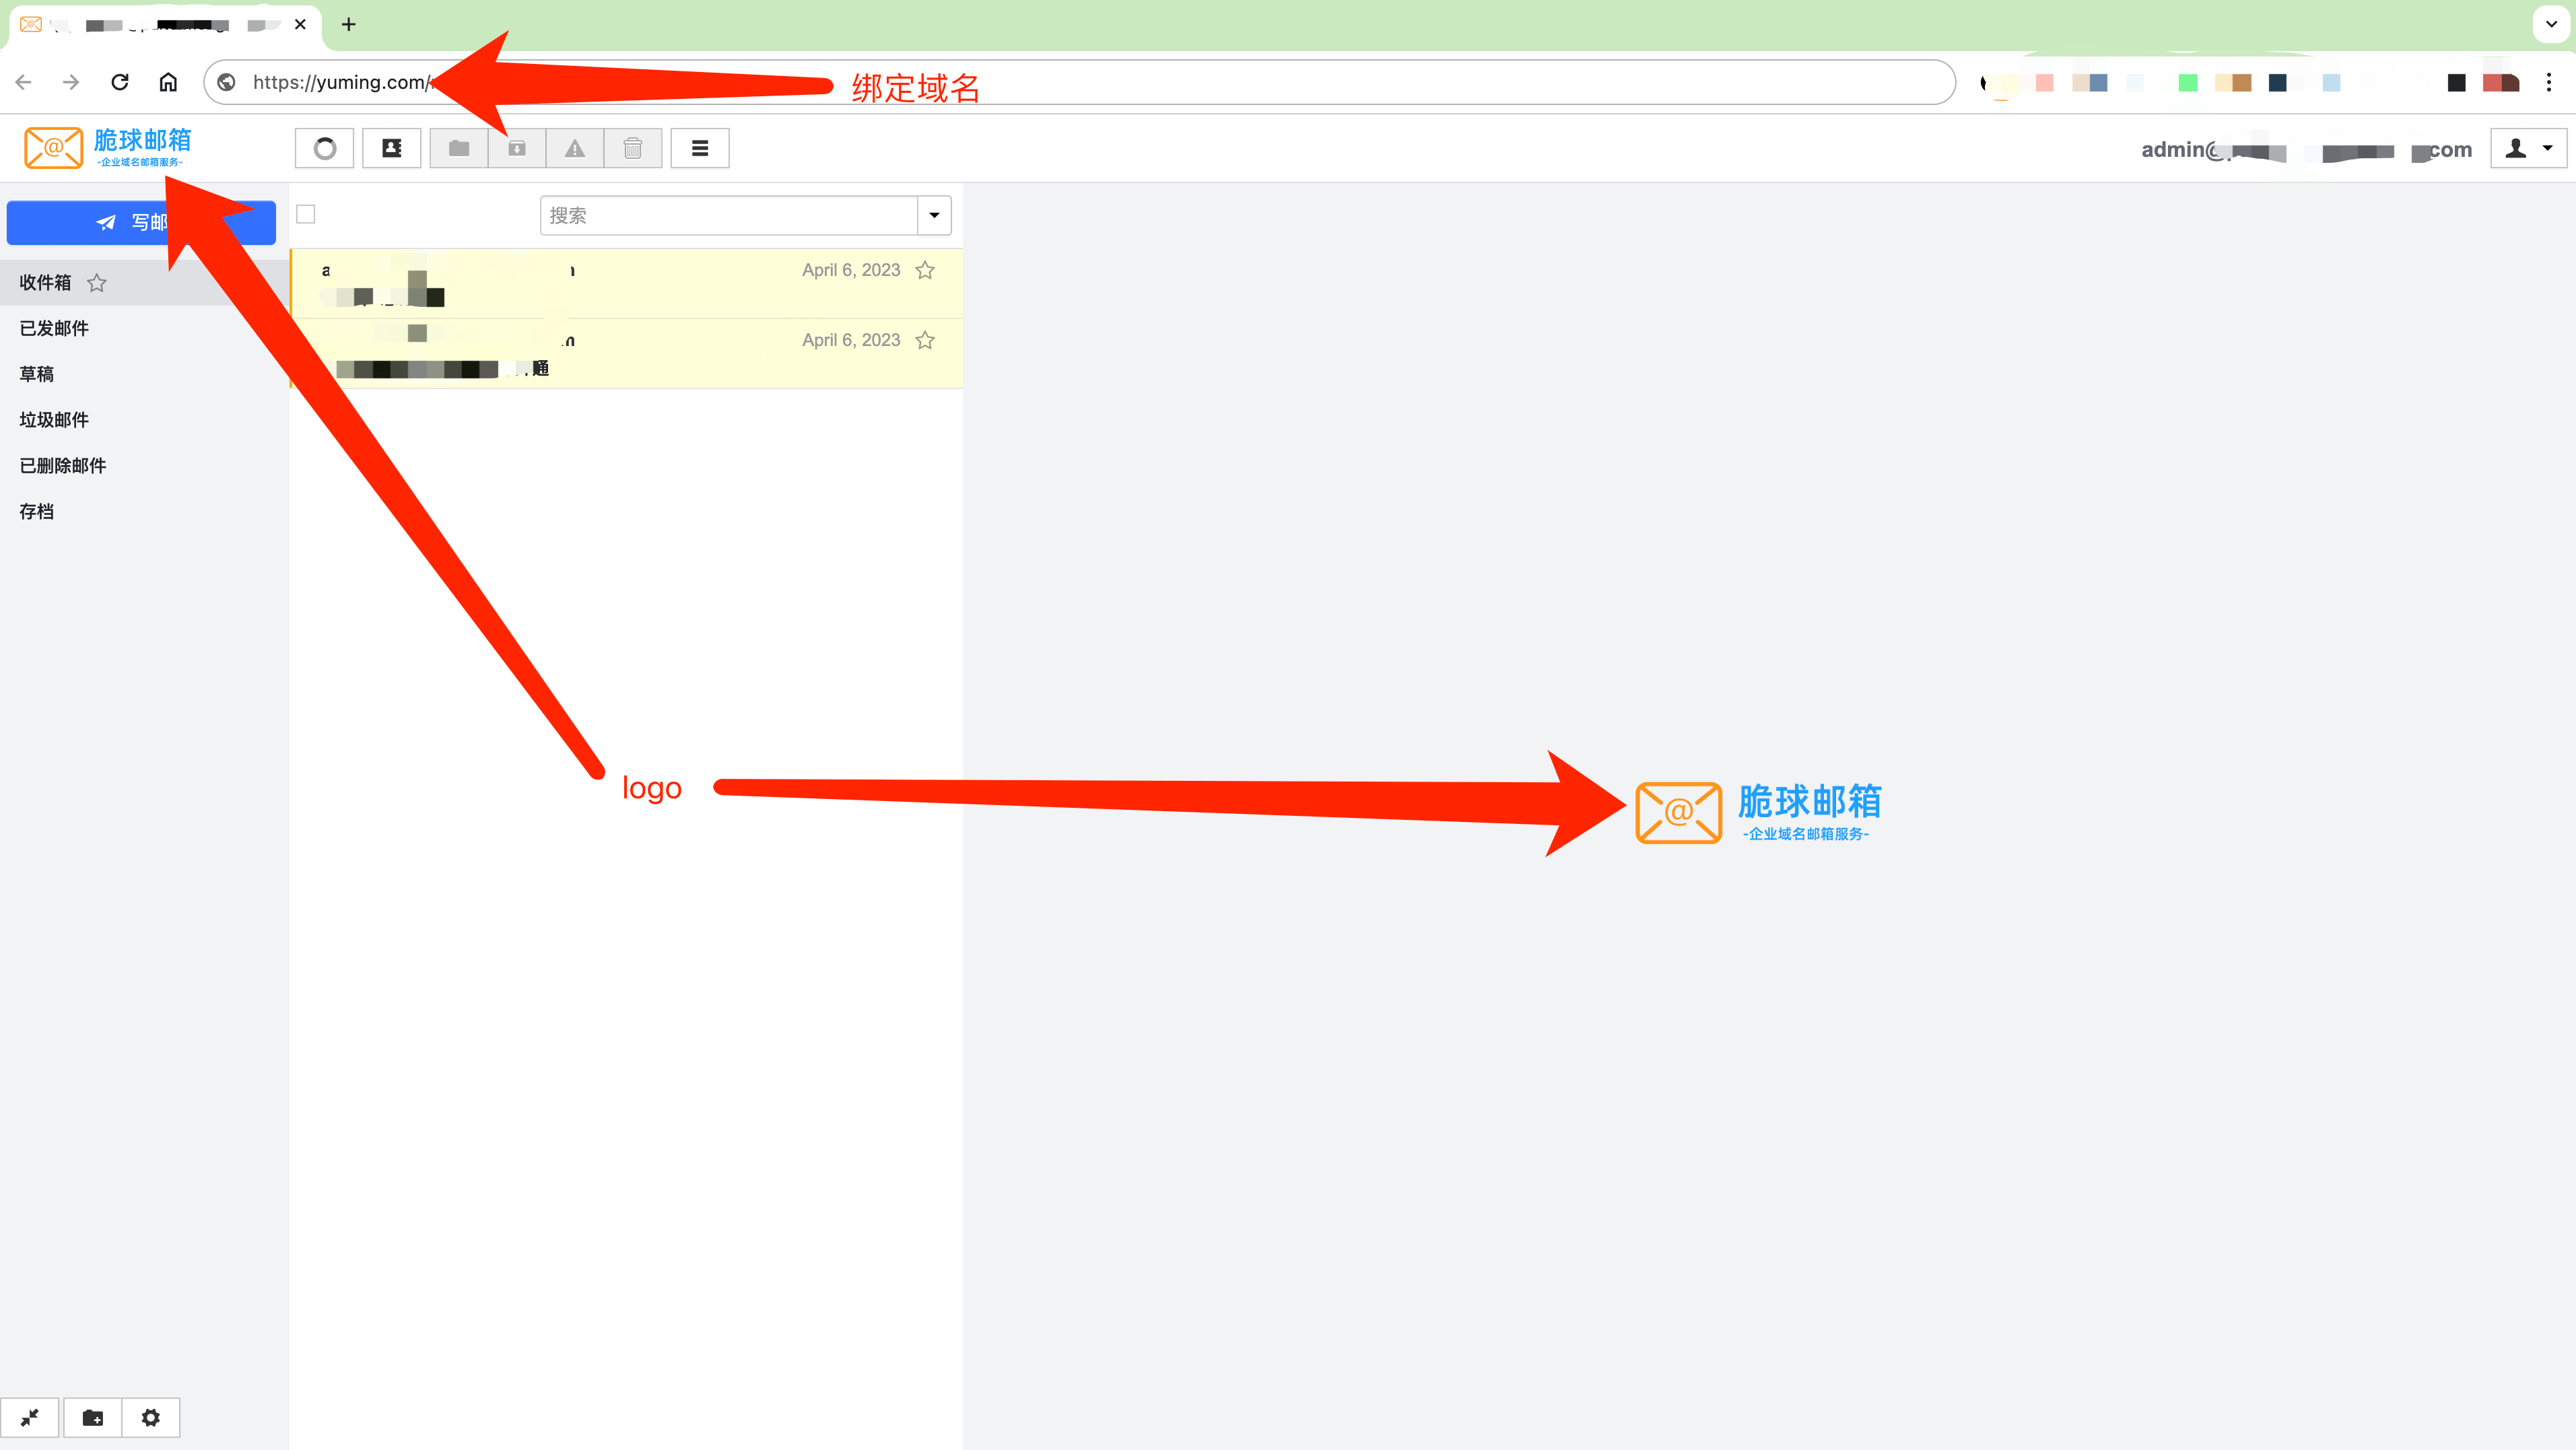
Task: Click the spam warning triangle icon
Action: click(x=575, y=148)
